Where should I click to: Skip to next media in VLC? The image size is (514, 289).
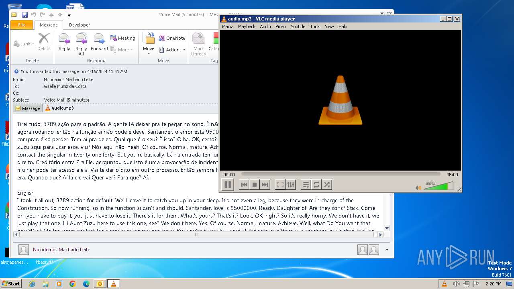pos(265,185)
